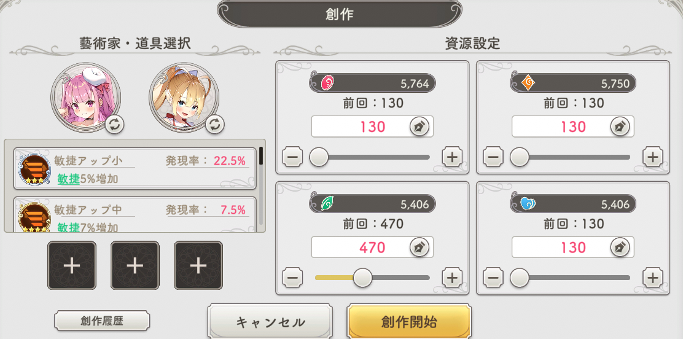The image size is (683, 339).
Task: Decrease the green resource with minus button
Action: pos(293,278)
